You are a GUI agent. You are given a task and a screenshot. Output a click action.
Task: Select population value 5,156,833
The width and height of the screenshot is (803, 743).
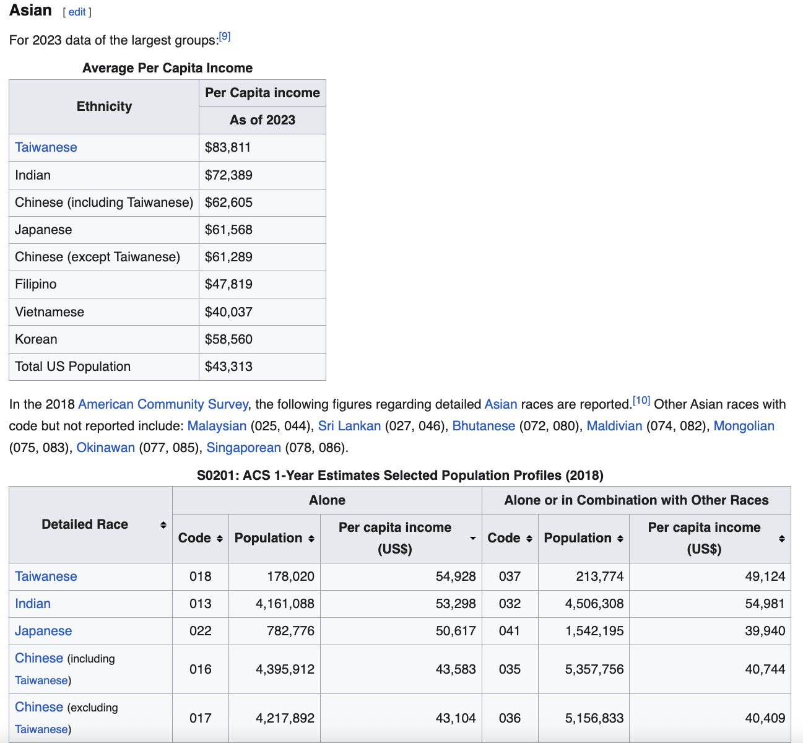tap(594, 718)
